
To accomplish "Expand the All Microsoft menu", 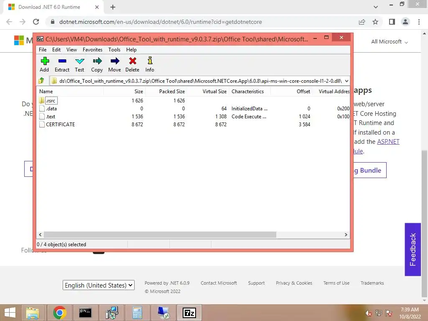I will 390,41.
